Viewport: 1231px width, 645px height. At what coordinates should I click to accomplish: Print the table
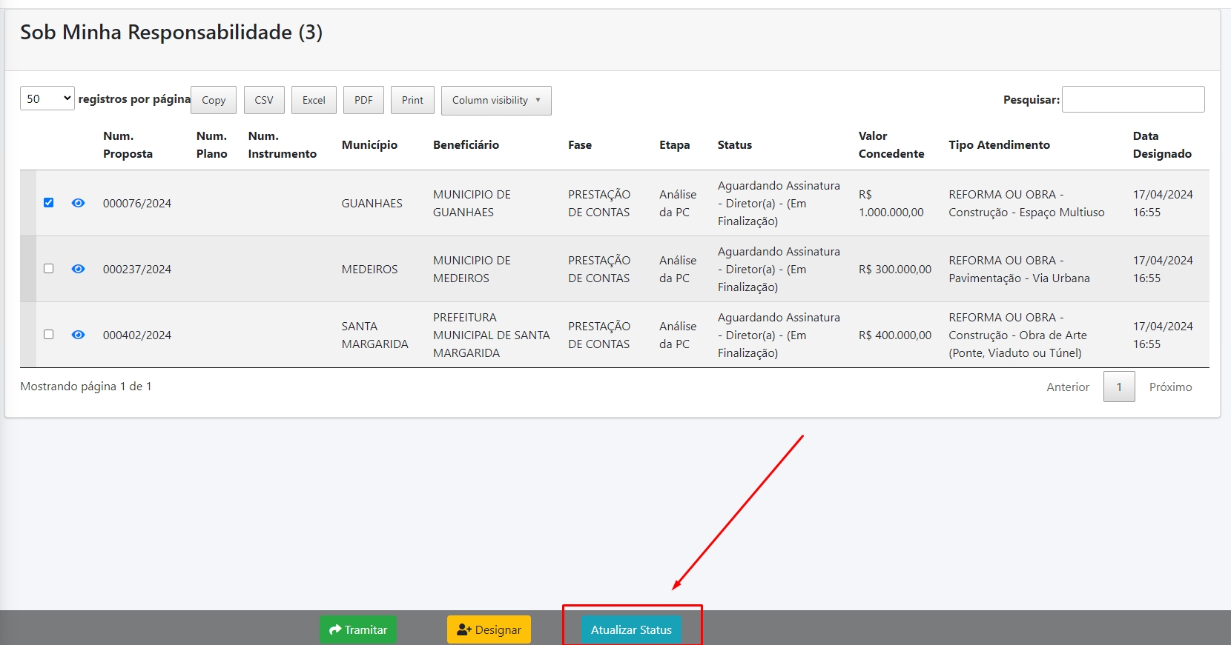coord(412,100)
